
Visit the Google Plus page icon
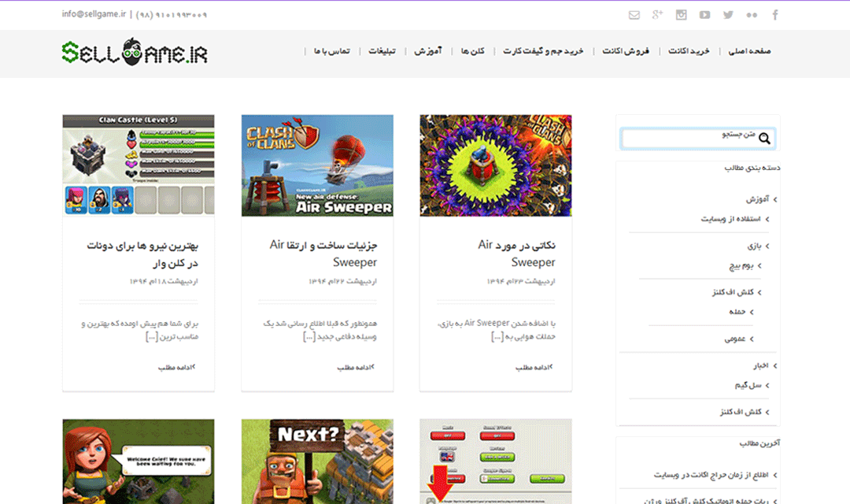coord(657,15)
